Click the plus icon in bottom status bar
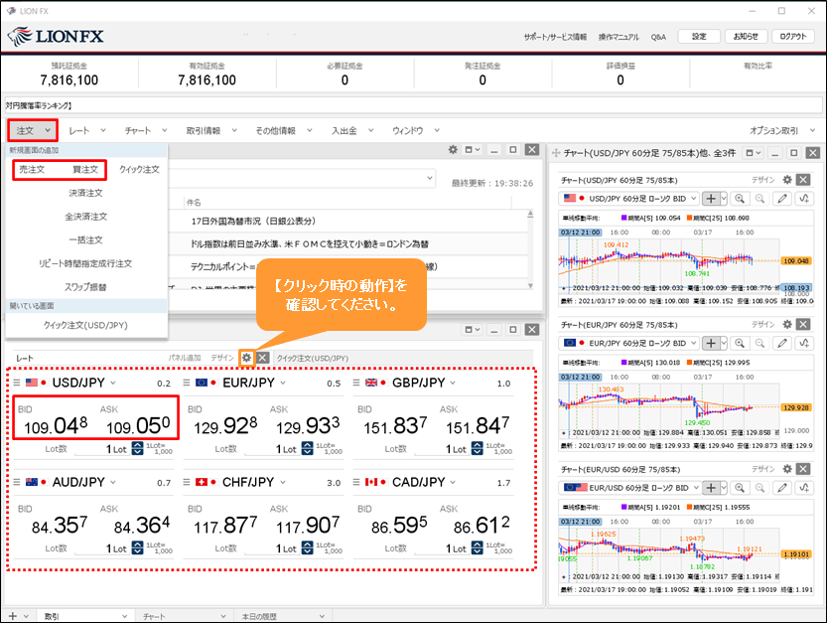The width and height of the screenshot is (827, 623). [13, 616]
